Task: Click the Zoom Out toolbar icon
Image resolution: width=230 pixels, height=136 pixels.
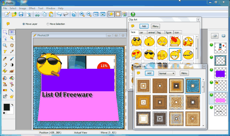Action: (x=89, y=14)
